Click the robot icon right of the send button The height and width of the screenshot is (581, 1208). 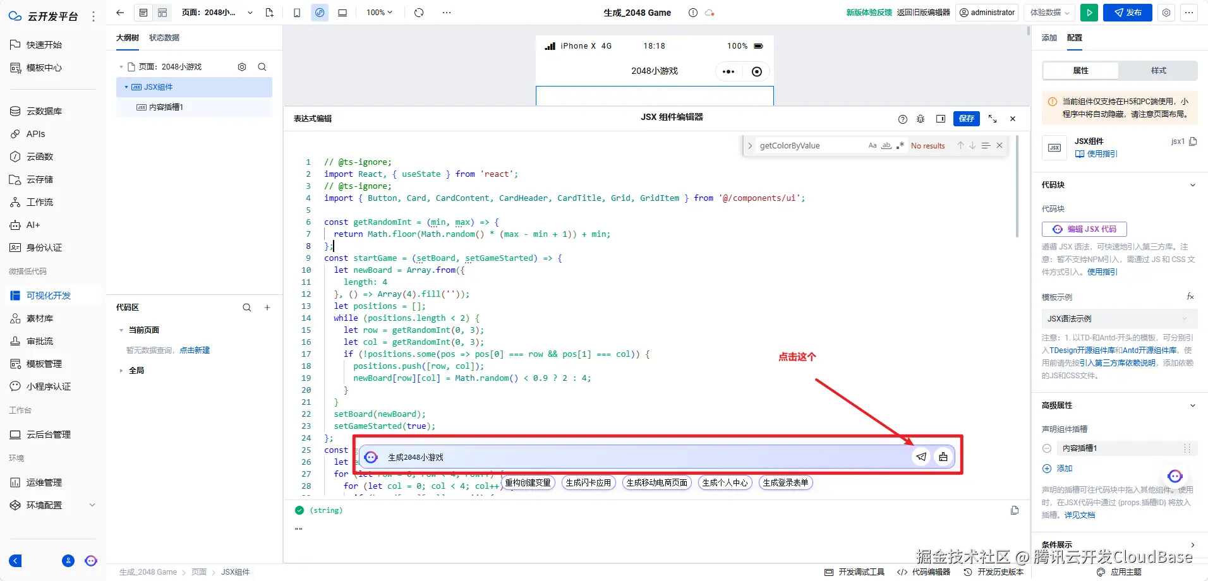pos(943,457)
